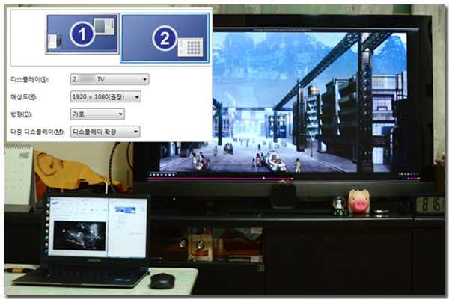Open the 다중 디스플레이(M) dropdown
Image resolution: width=449 pixels, height=299 pixels.
click(105, 132)
